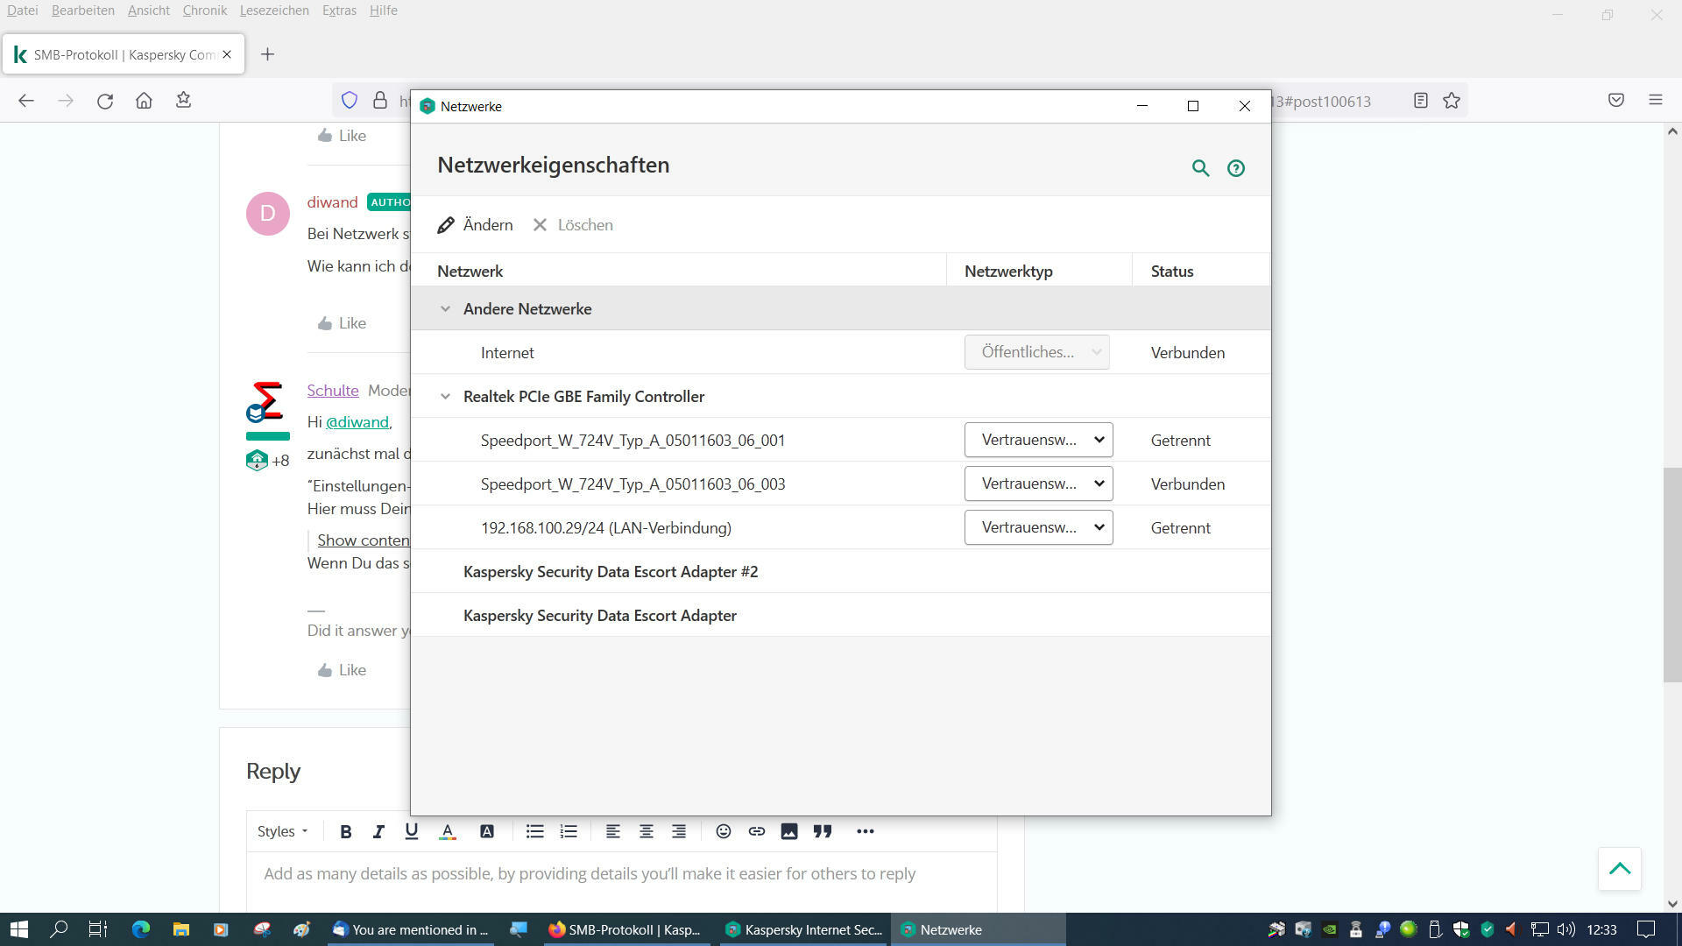
Task: Open Windows Start menu
Action: [x=19, y=929]
